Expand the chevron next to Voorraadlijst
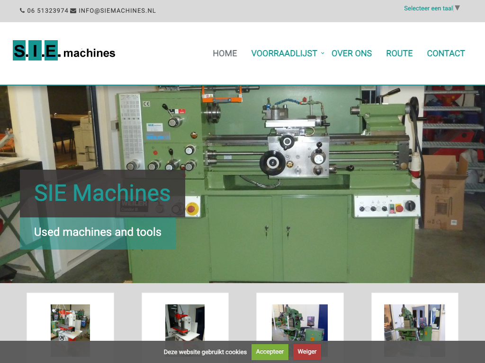Image resolution: width=485 pixels, height=363 pixels. [323, 53]
